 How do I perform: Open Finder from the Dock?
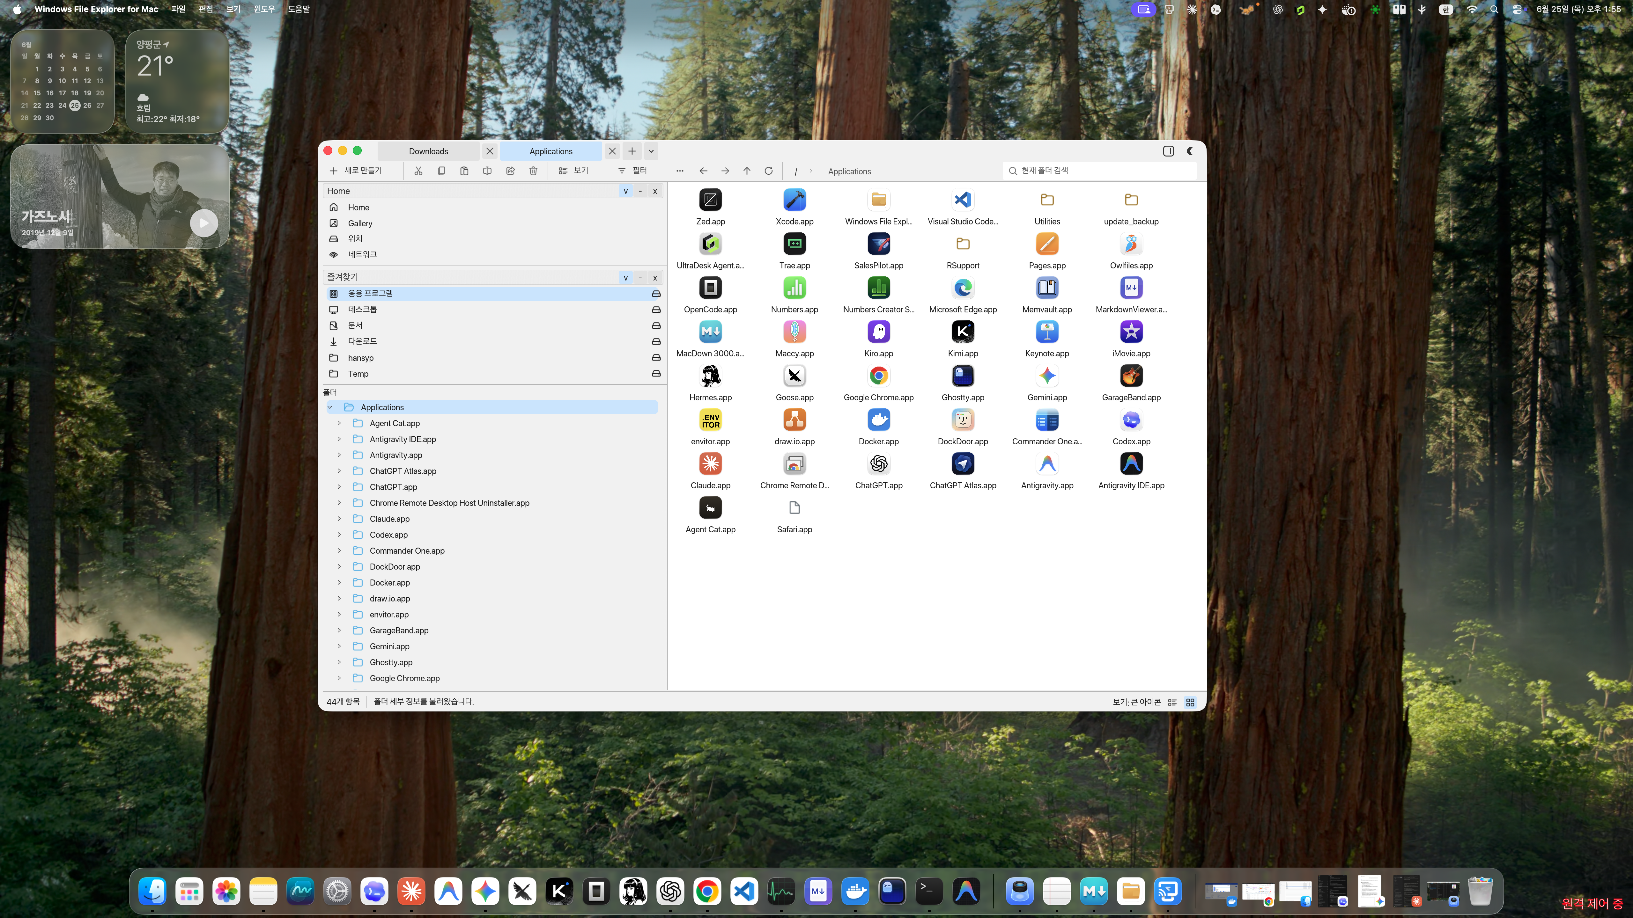click(153, 892)
